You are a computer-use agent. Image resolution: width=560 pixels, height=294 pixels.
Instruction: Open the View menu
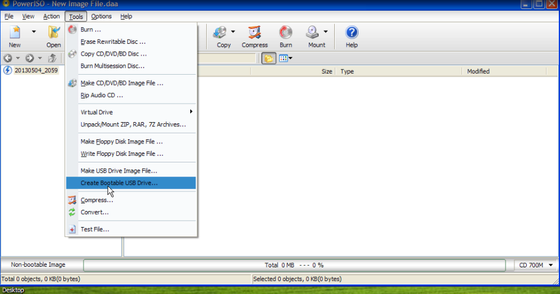click(28, 17)
